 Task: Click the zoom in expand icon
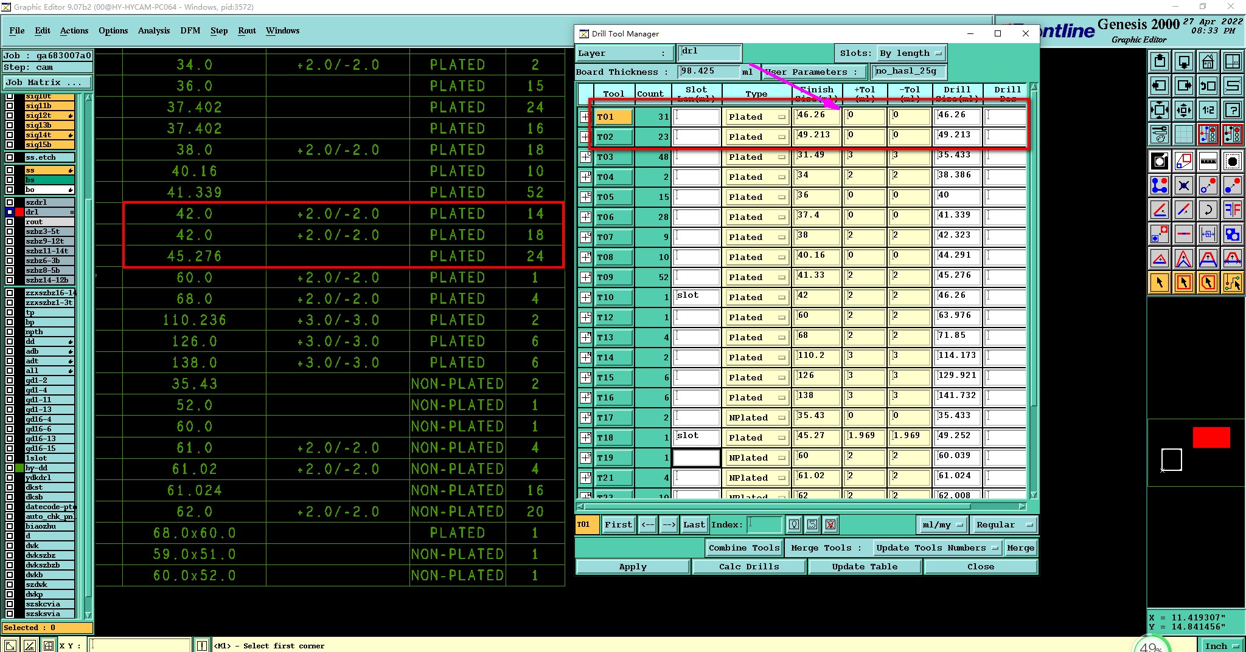coord(1160,110)
